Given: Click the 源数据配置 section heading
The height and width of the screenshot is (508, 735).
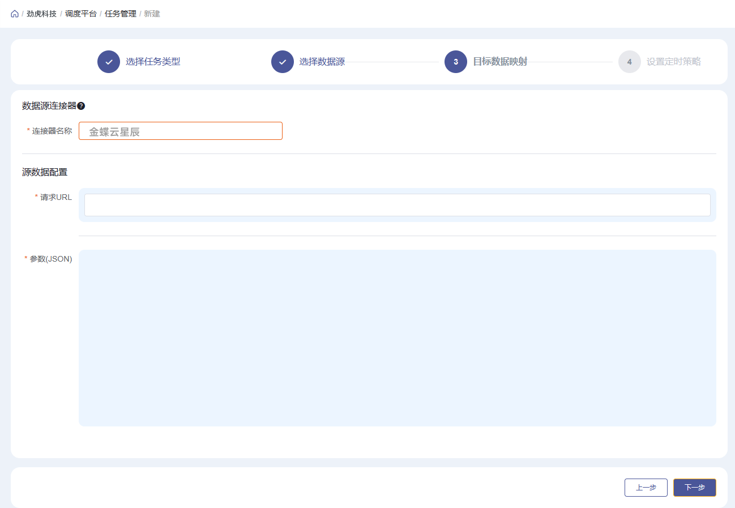Looking at the screenshot, I should pos(45,172).
